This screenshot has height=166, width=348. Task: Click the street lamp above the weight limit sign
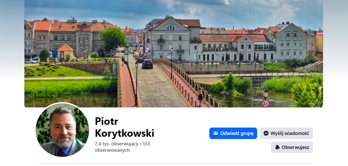(x=266, y=93)
